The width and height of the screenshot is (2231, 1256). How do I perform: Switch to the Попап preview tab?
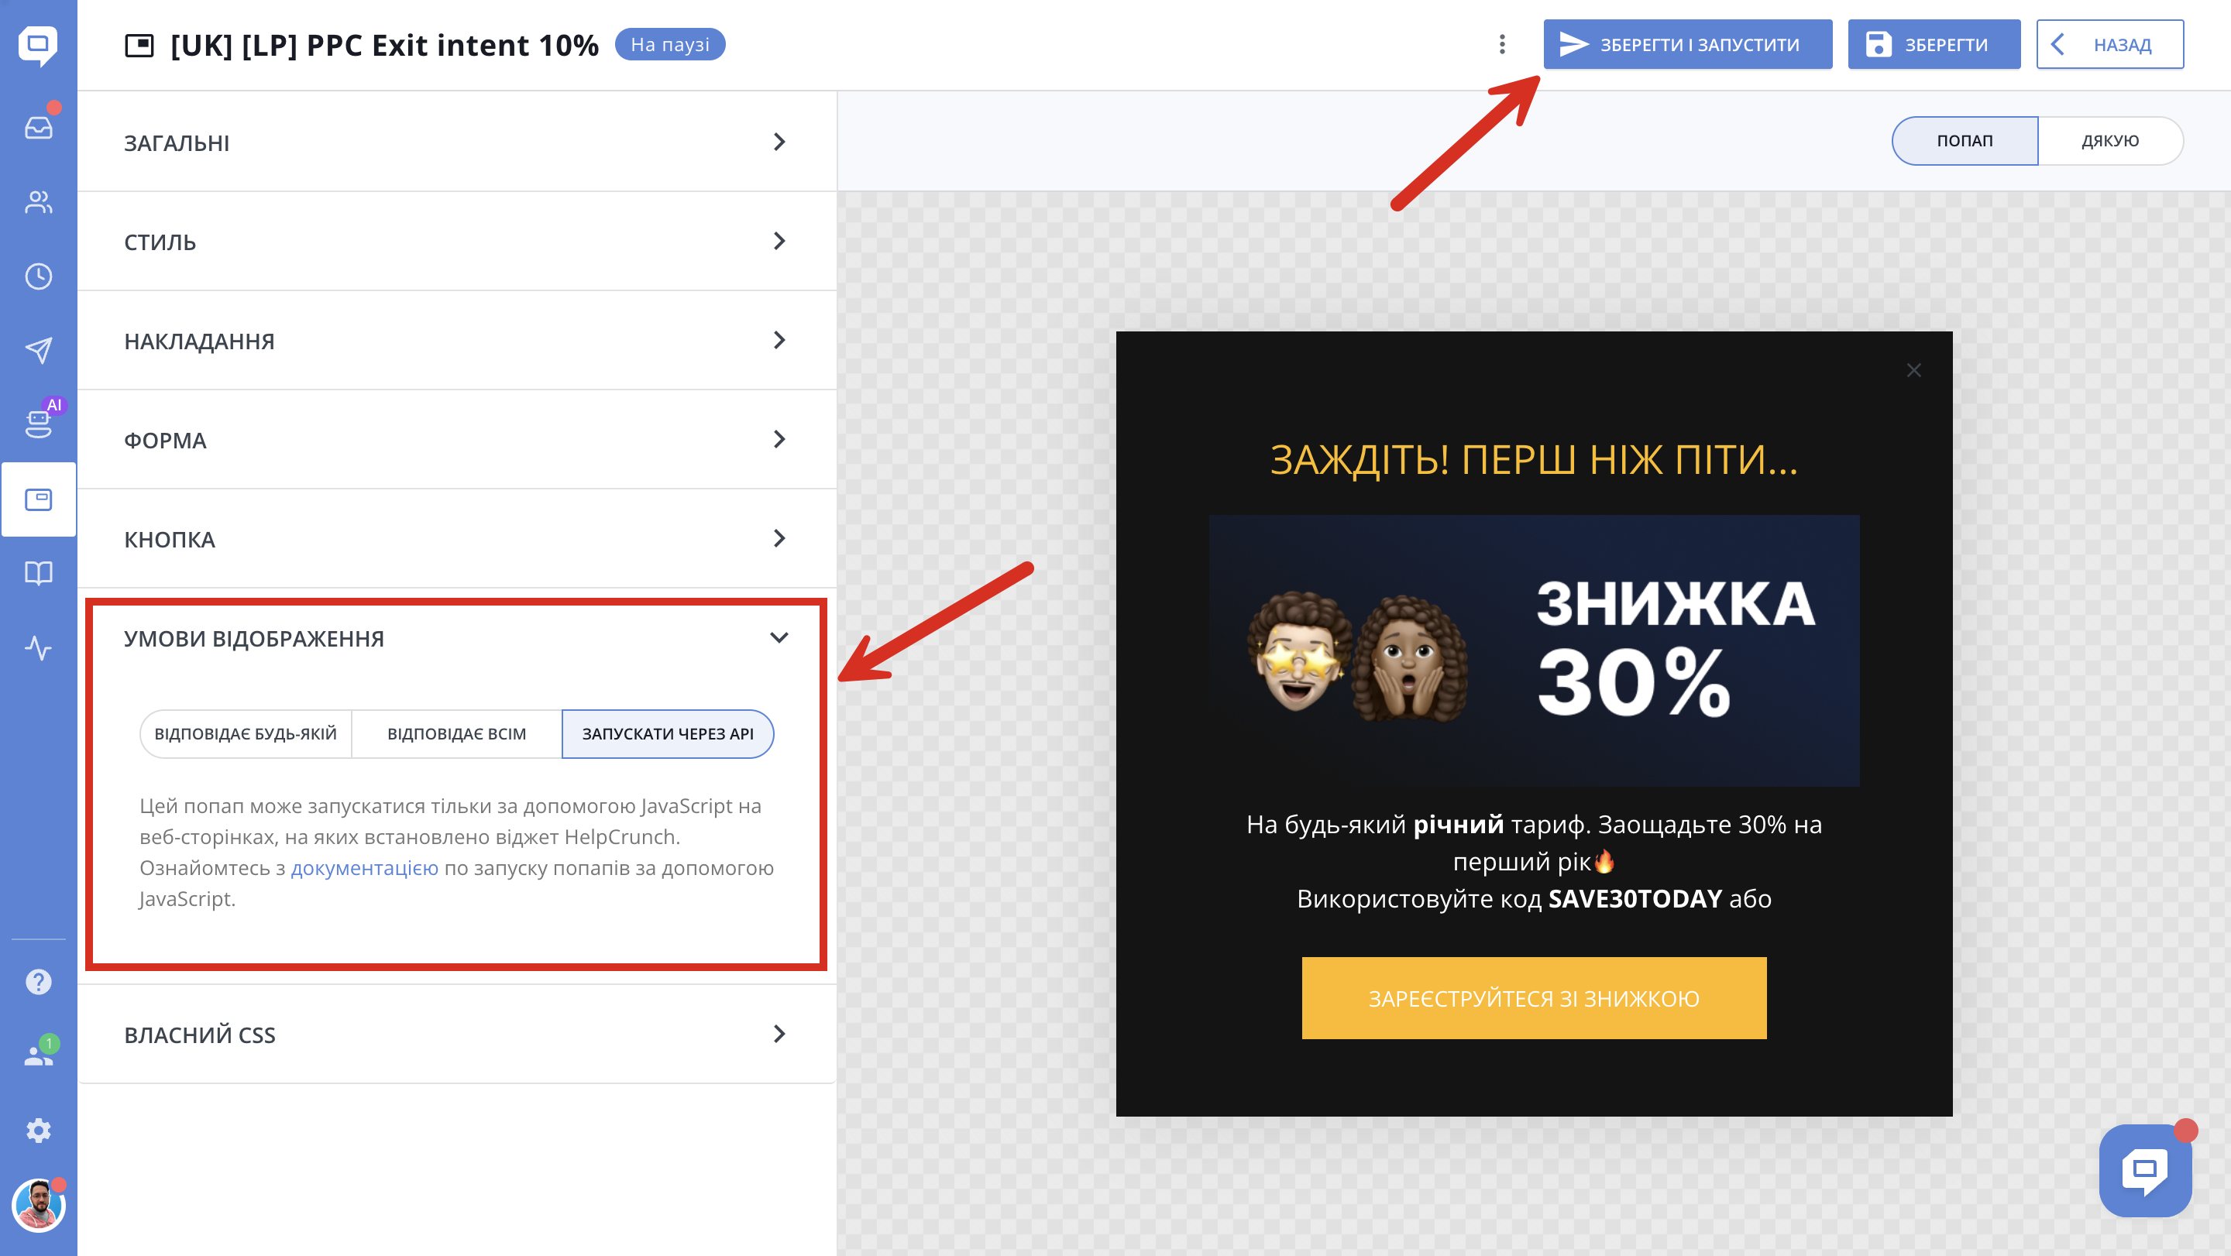click(x=1965, y=140)
